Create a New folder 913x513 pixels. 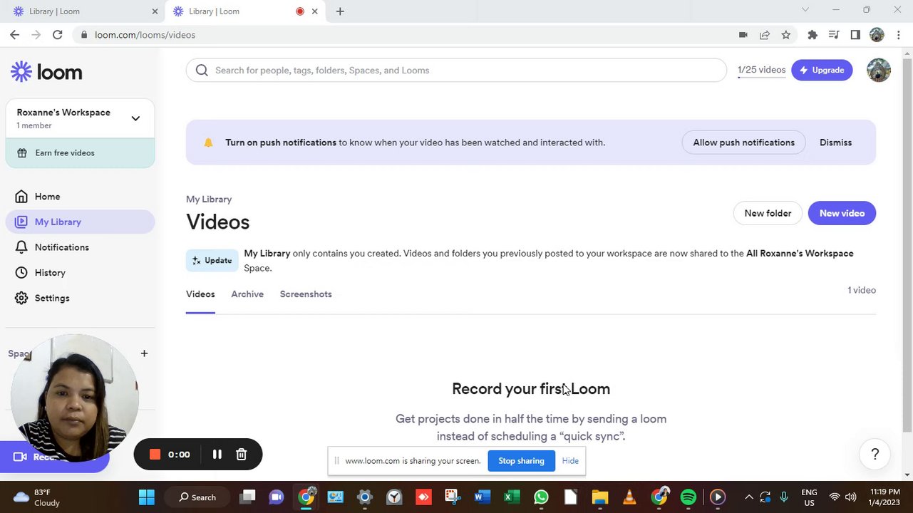click(768, 213)
